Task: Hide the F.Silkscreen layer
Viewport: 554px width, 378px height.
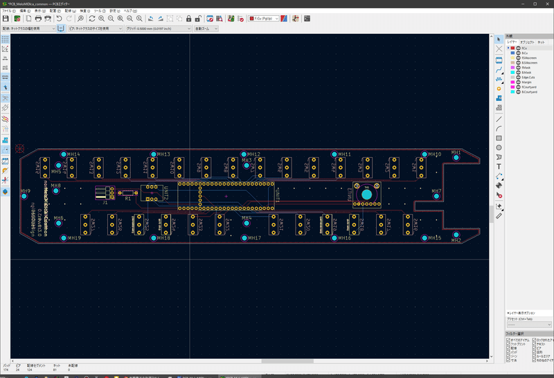Action: click(518, 58)
